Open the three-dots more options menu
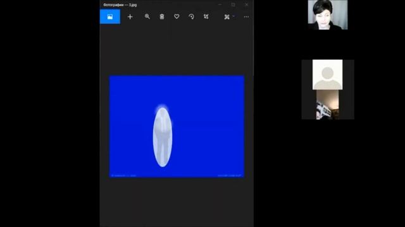Screen dimensions: 405x227 [246, 17]
